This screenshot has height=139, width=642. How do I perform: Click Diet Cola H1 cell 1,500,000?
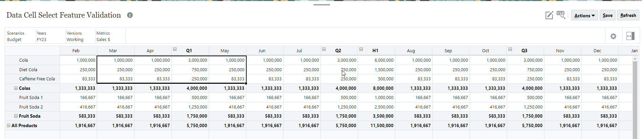(x=376, y=69)
